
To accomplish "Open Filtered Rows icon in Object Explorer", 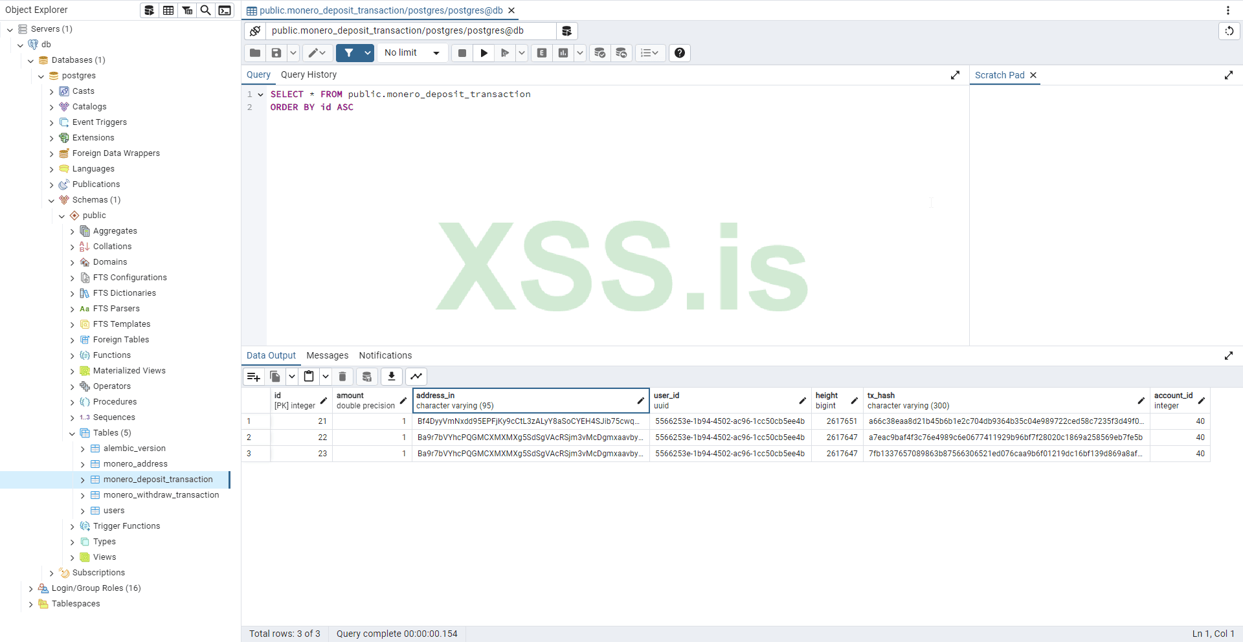I will pyautogui.click(x=187, y=10).
